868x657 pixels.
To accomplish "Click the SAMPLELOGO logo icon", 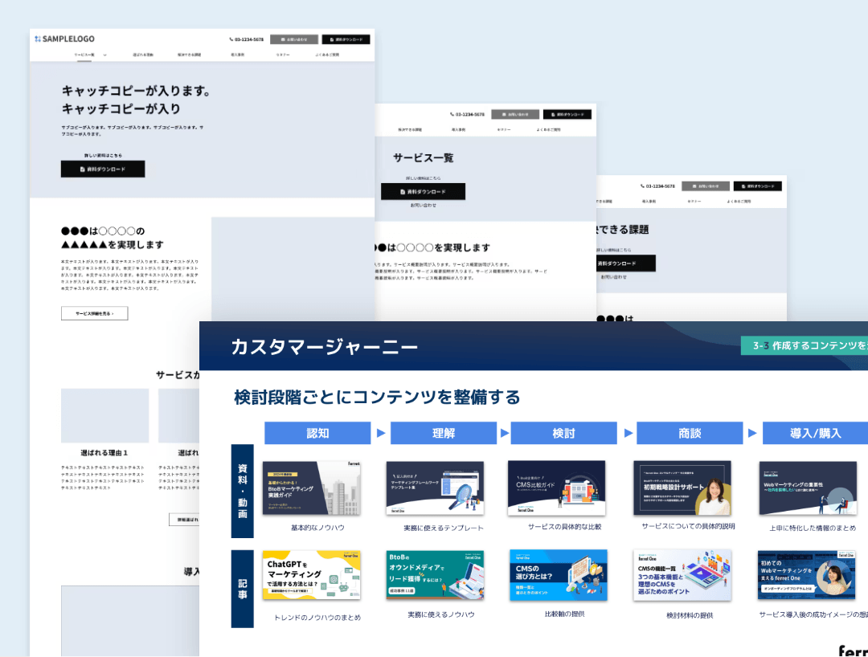I will pyautogui.click(x=37, y=39).
